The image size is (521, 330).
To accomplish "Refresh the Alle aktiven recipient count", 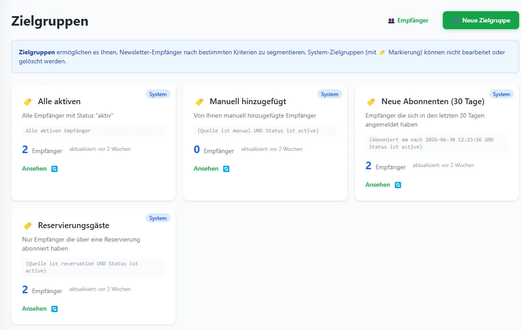I will coord(54,169).
